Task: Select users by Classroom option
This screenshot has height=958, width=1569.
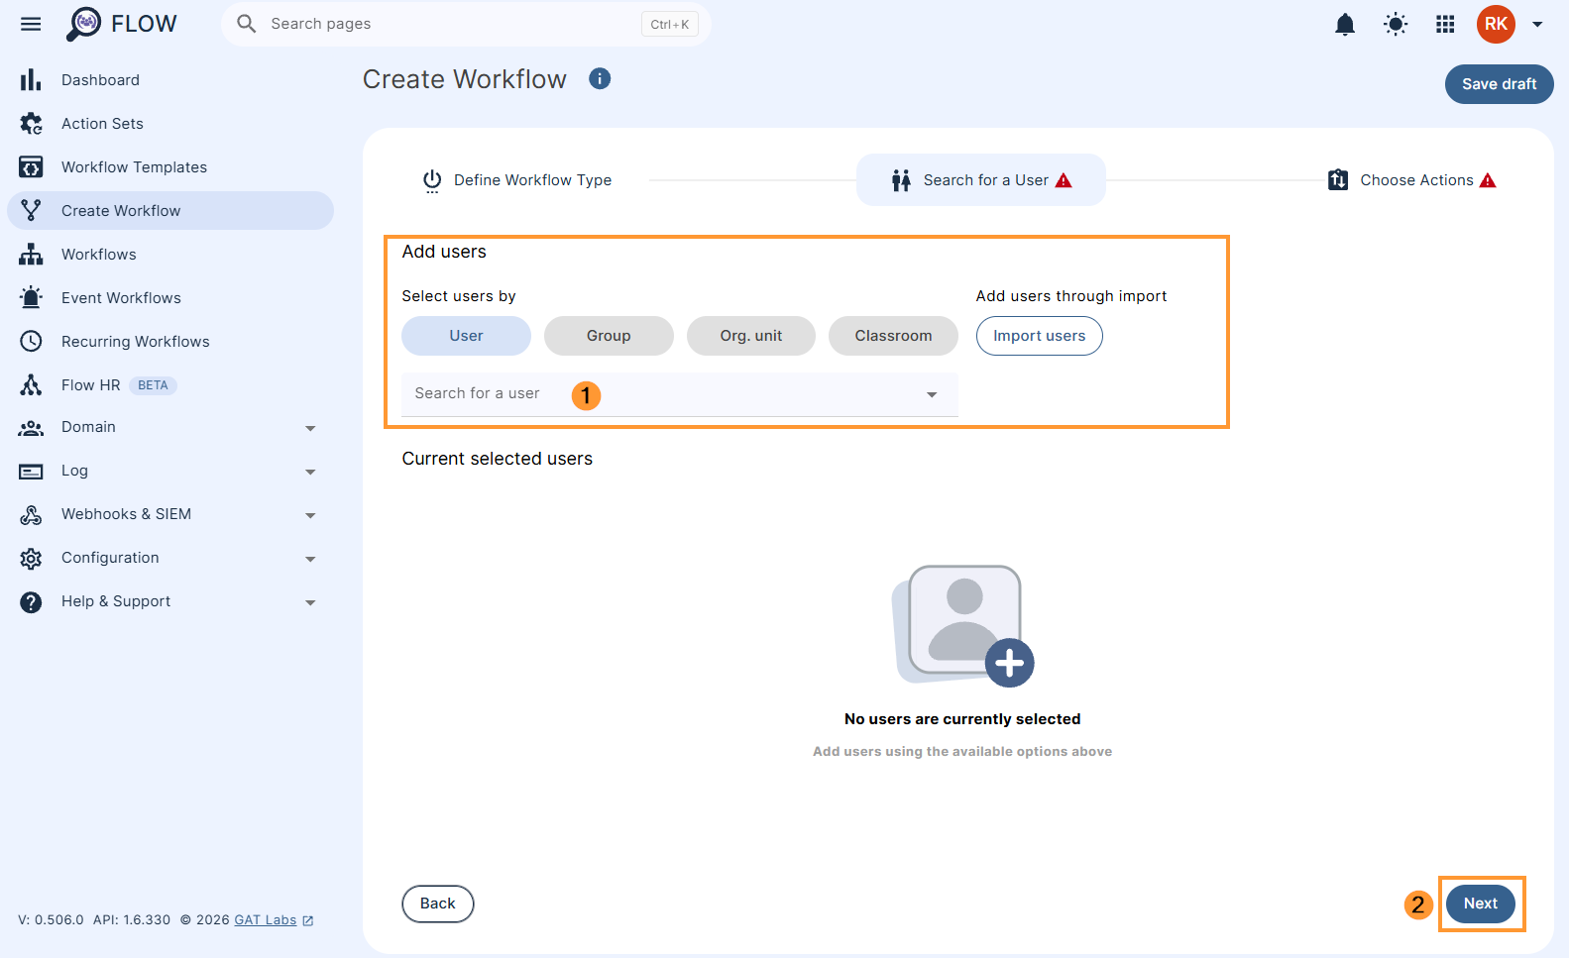Action: click(893, 336)
